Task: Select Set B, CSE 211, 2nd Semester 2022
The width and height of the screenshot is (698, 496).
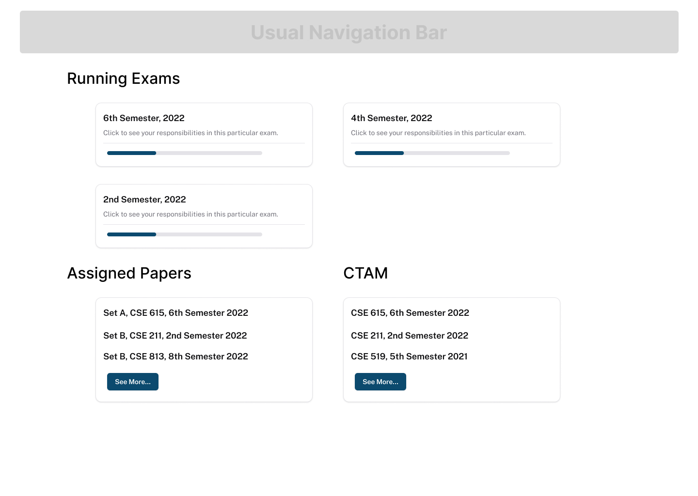Action: click(175, 336)
